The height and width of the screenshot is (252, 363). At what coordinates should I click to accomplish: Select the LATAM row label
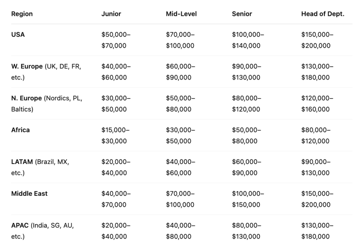(23, 162)
